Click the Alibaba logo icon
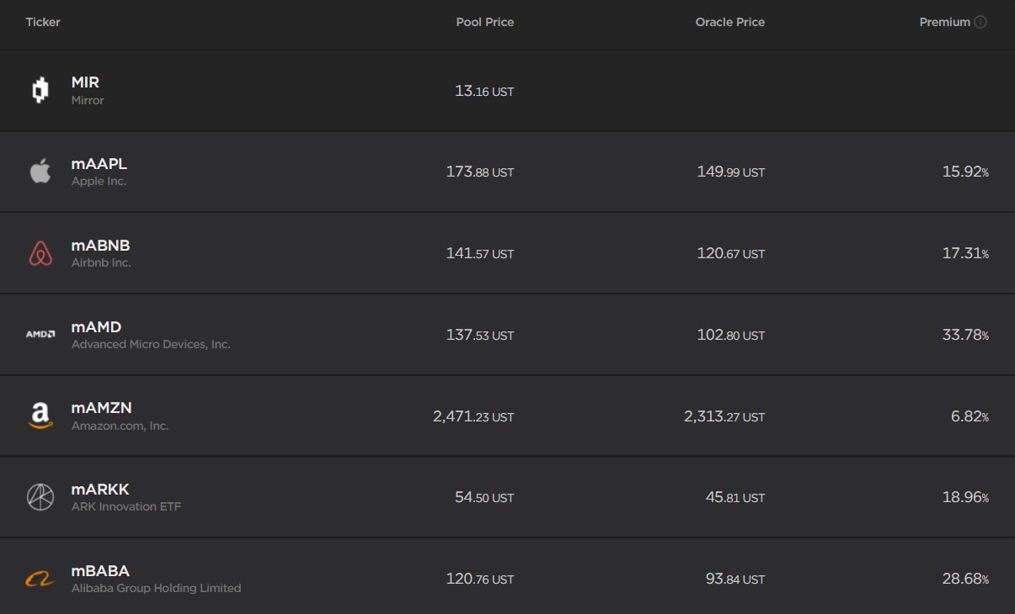The image size is (1015, 614). click(x=40, y=579)
